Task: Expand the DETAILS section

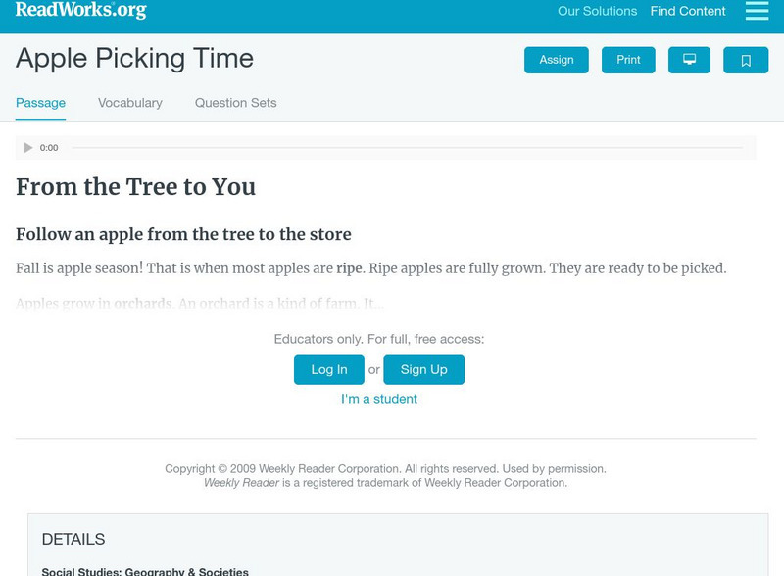Action: (75, 537)
